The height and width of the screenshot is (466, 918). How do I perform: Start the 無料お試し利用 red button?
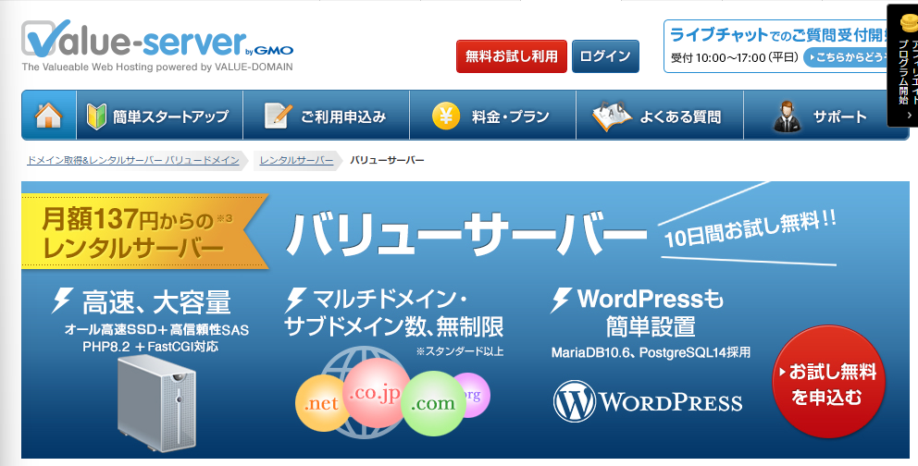tap(512, 56)
